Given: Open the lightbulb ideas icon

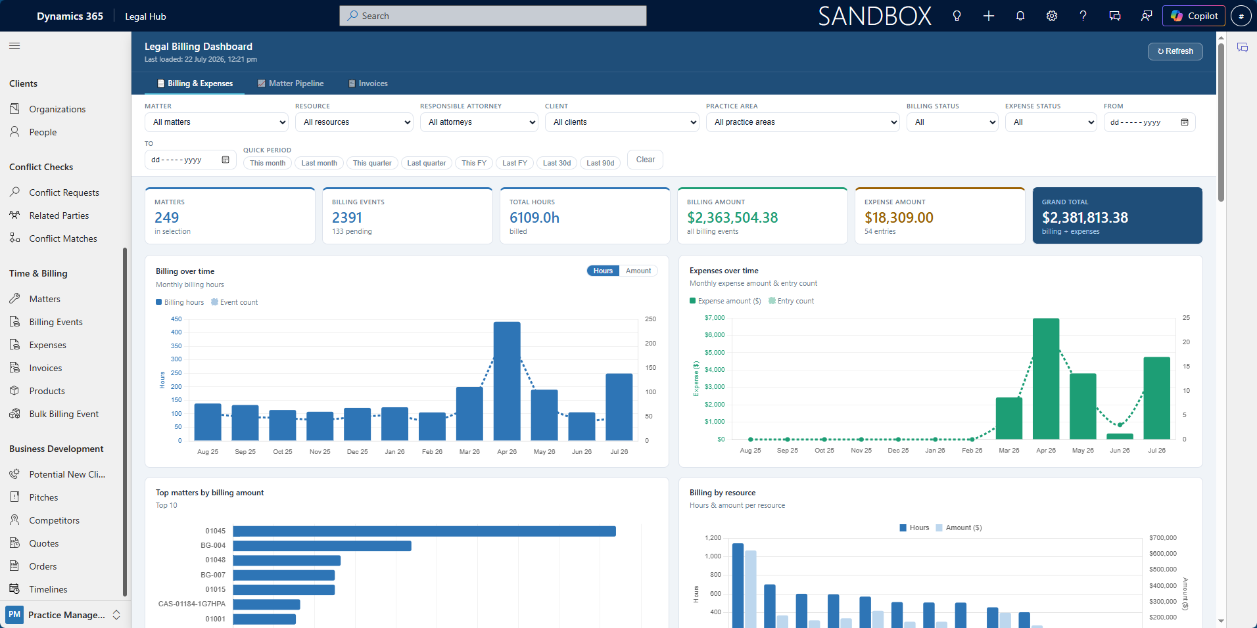Looking at the screenshot, I should pyautogui.click(x=957, y=16).
